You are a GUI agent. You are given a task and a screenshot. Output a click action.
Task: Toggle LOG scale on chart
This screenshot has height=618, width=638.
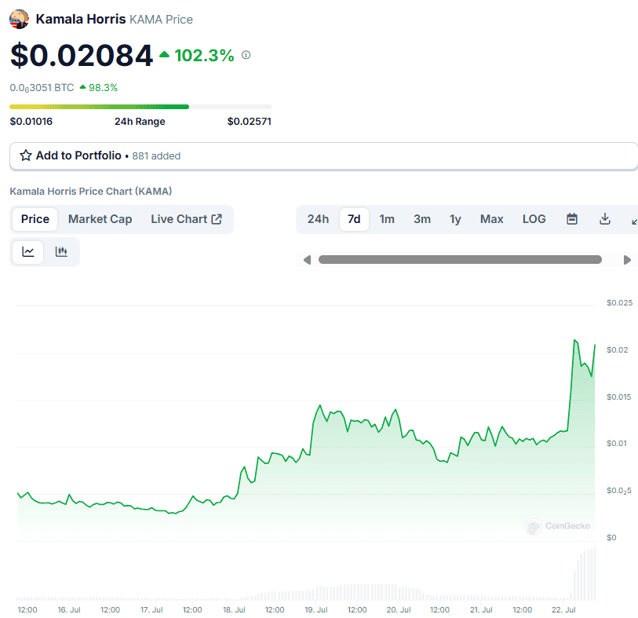[x=534, y=219]
